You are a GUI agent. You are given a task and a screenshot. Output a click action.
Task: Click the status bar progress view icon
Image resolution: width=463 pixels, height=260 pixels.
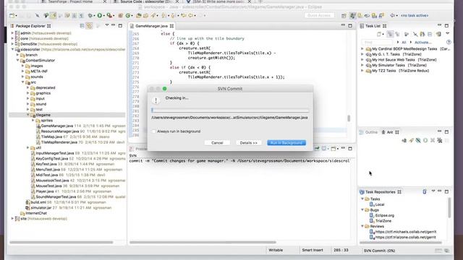pyautogui.click(x=447, y=251)
